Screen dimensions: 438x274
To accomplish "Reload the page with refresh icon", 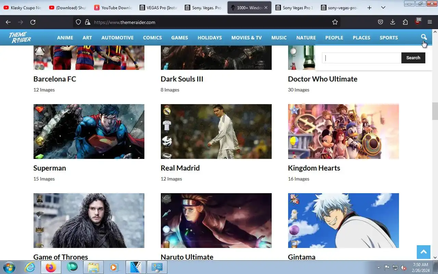I will (33, 22).
